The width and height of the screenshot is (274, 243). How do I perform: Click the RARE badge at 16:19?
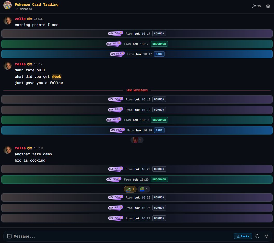[x=159, y=130]
